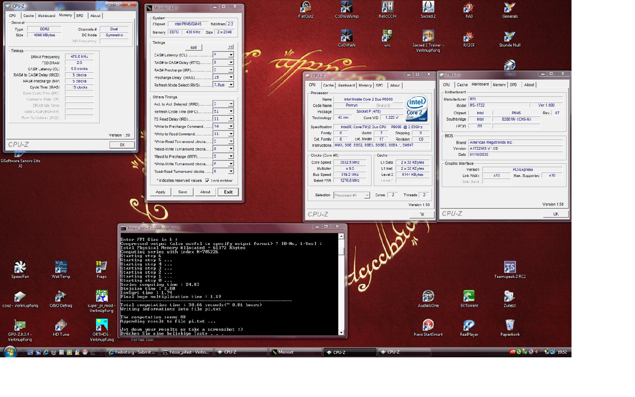Viewport: 635px width, 397px height.
Task: Launch Sacred 2 desktop icon
Action: click(428, 10)
